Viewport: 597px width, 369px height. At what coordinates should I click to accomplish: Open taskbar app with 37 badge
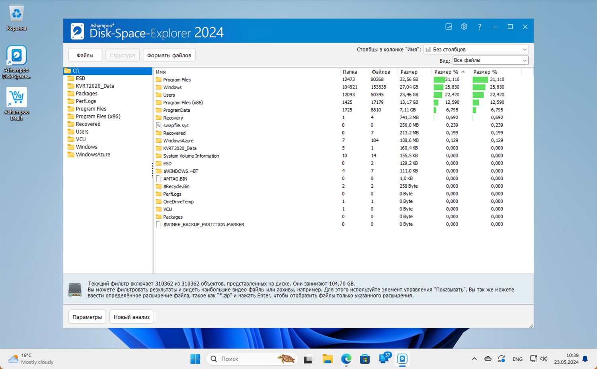point(384,358)
